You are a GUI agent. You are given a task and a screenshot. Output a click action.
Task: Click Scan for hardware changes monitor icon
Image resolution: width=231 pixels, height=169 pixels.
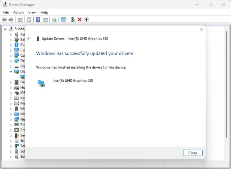click(64, 20)
